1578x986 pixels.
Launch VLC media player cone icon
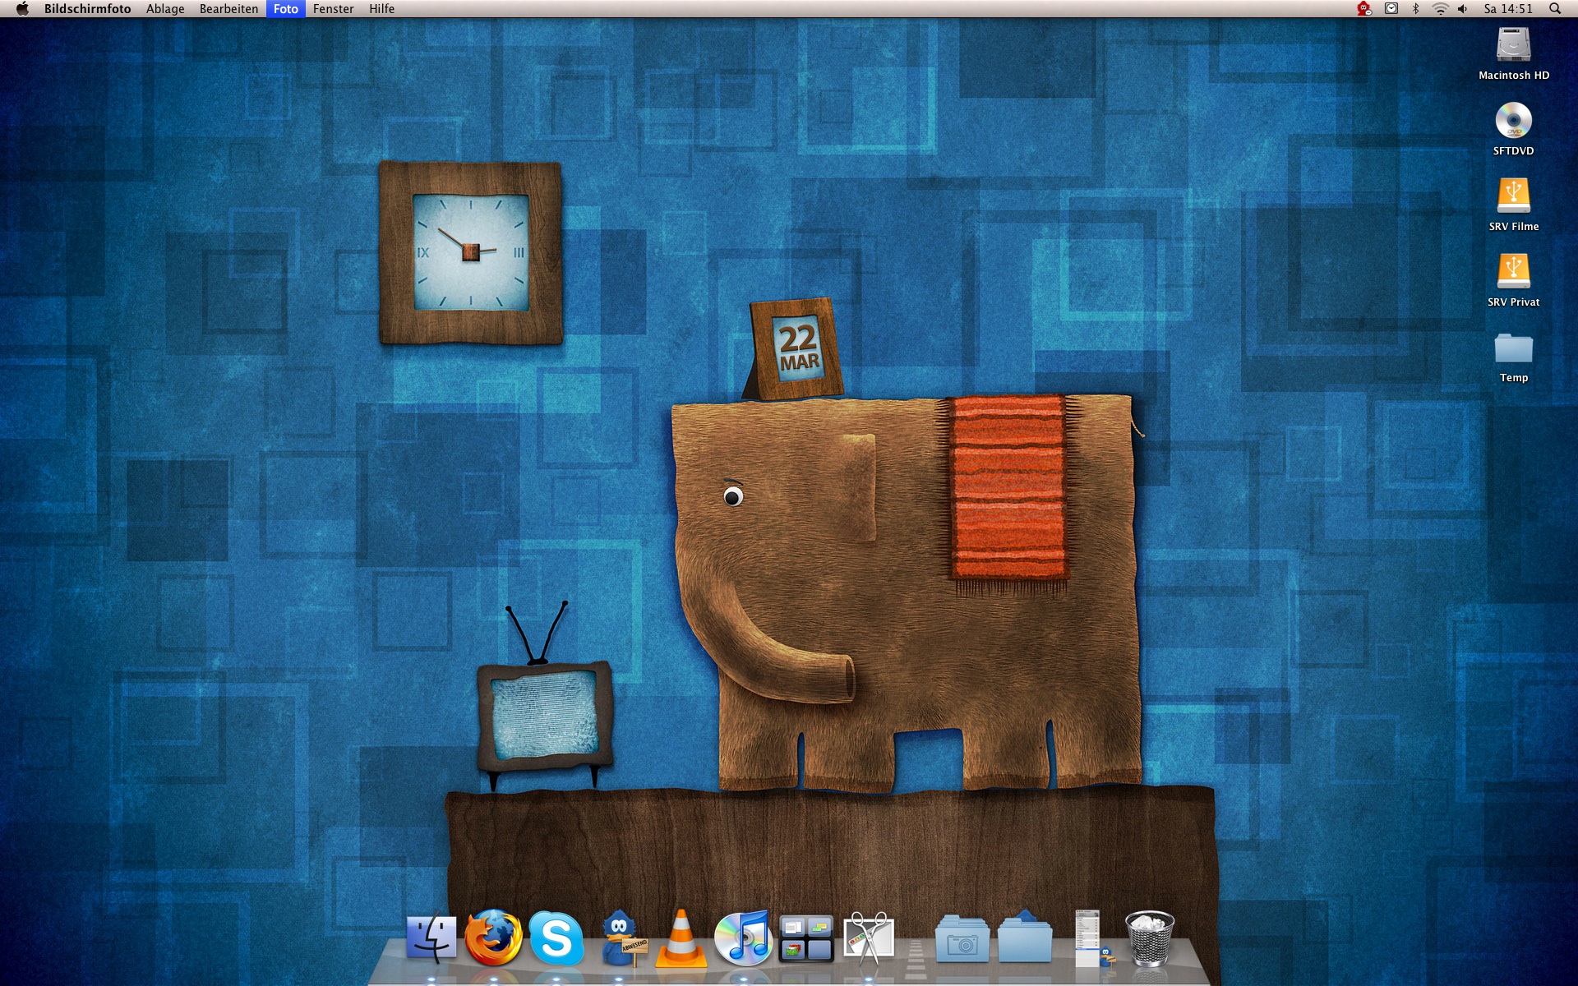pyautogui.click(x=681, y=938)
